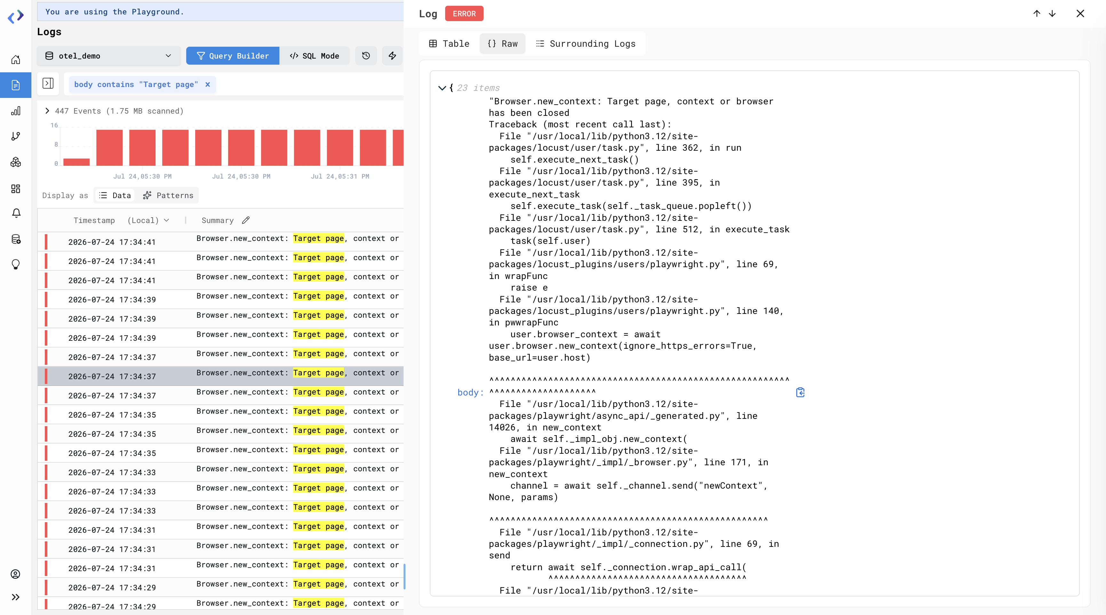Image resolution: width=1106 pixels, height=615 pixels.
Task: Copy the body field value
Action: [x=800, y=392]
